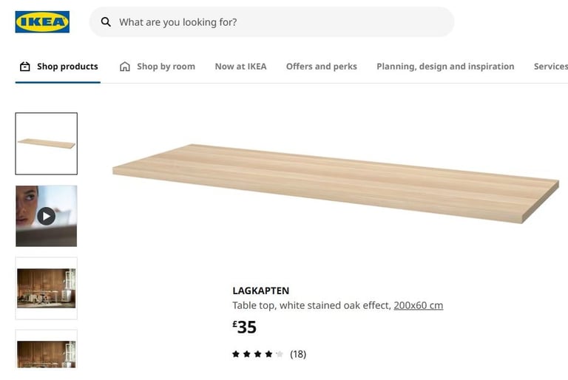Click the Shop by room house icon
Viewport: 568px width, 380px height.
tap(124, 67)
